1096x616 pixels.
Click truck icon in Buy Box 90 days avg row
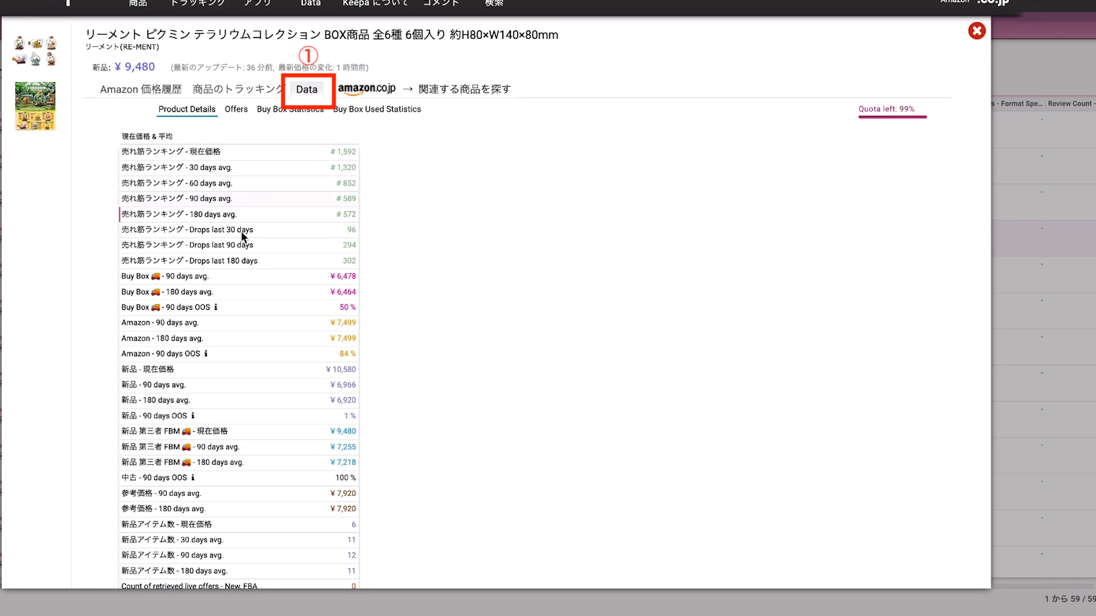click(155, 276)
